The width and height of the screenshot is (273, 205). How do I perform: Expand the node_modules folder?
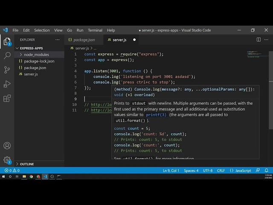pos(39,55)
